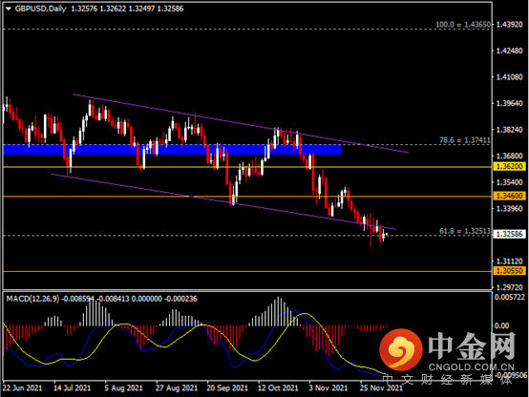Image resolution: width=529 pixels, height=397 pixels.
Task: Click the 1.43920 price axis label
Action: point(510,25)
